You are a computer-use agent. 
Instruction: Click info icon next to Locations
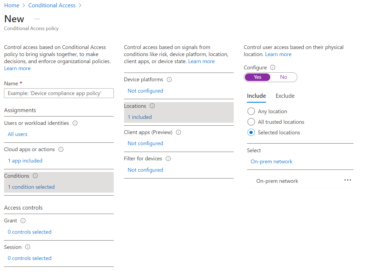[152, 106]
